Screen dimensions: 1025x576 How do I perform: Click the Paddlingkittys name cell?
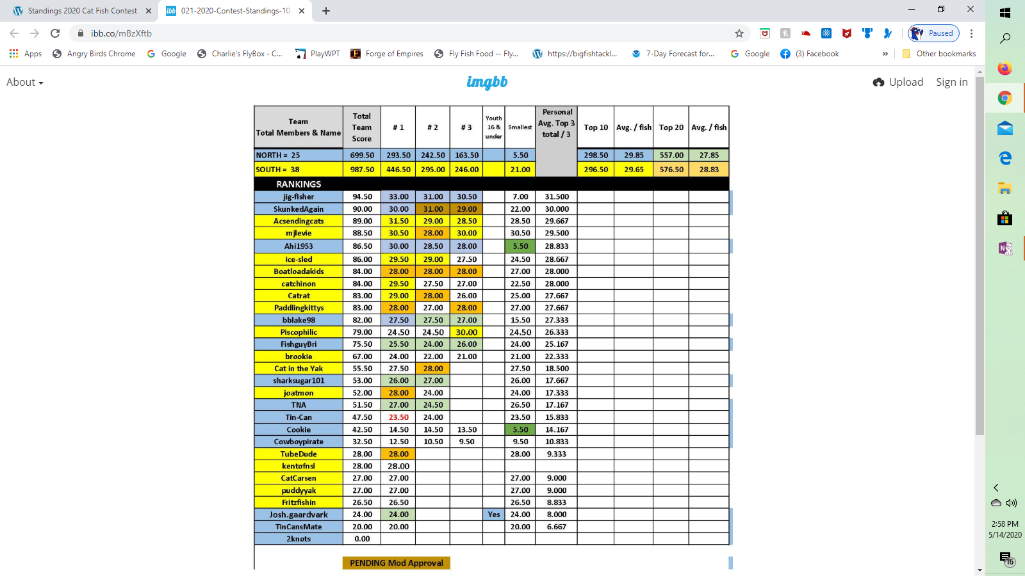(x=299, y=308)
